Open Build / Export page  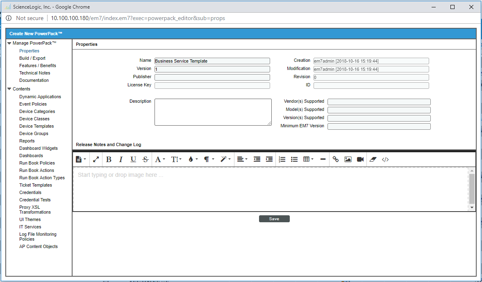pyautogui.click(x=32, y=58)
